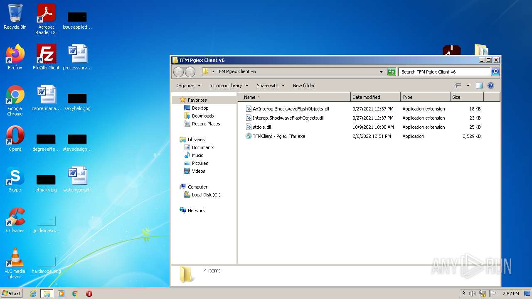
Task: Open Pictures library
Action: pos(200,163)
